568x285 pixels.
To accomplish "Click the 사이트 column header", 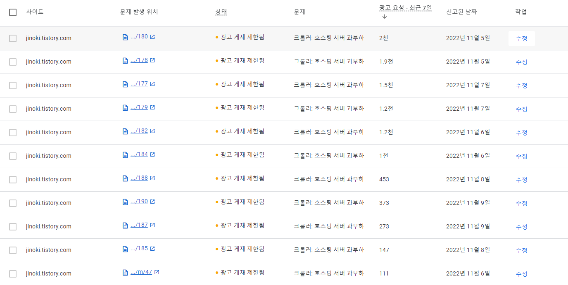I will click(x=35, y=12).
